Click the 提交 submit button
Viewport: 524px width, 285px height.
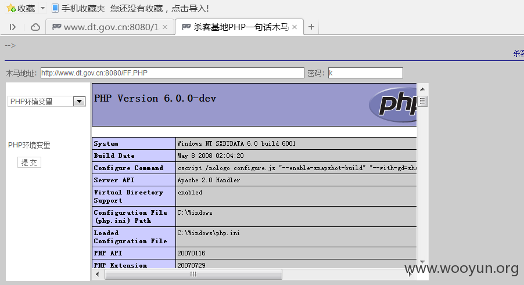(x=29, y=162)
